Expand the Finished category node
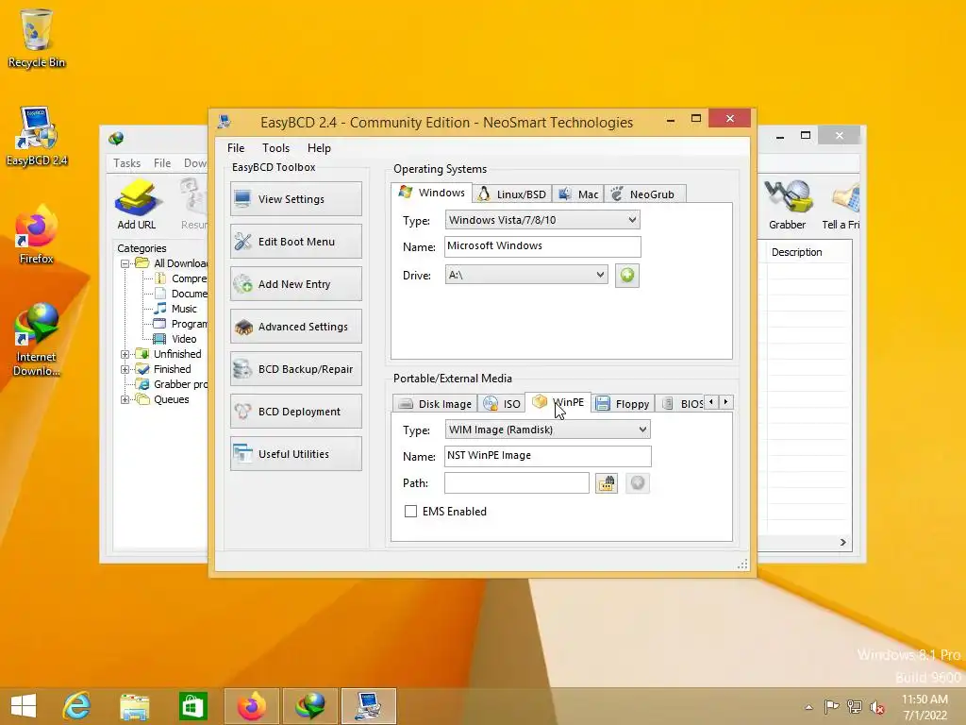966x725 pixels. click(125, 369)
